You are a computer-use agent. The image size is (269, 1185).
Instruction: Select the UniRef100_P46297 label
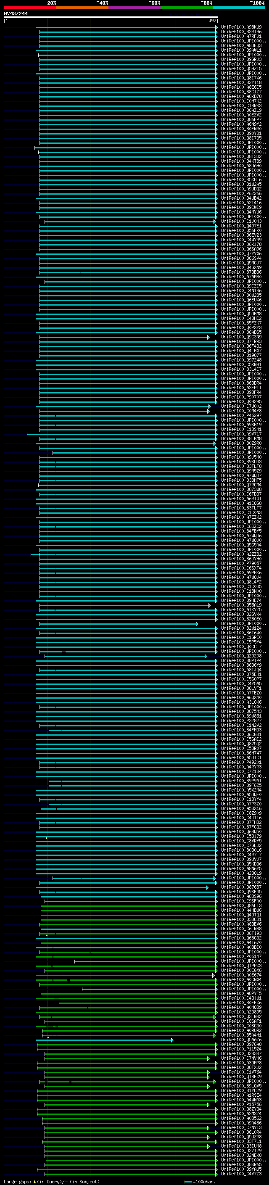click(241, 415)
